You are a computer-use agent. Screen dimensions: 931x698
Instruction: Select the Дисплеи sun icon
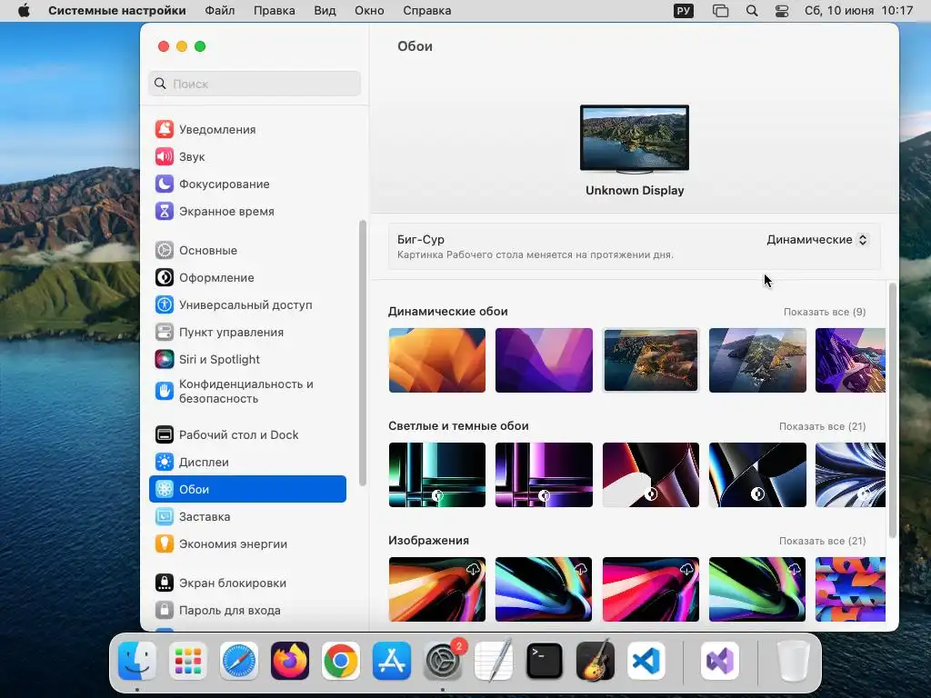165,463
